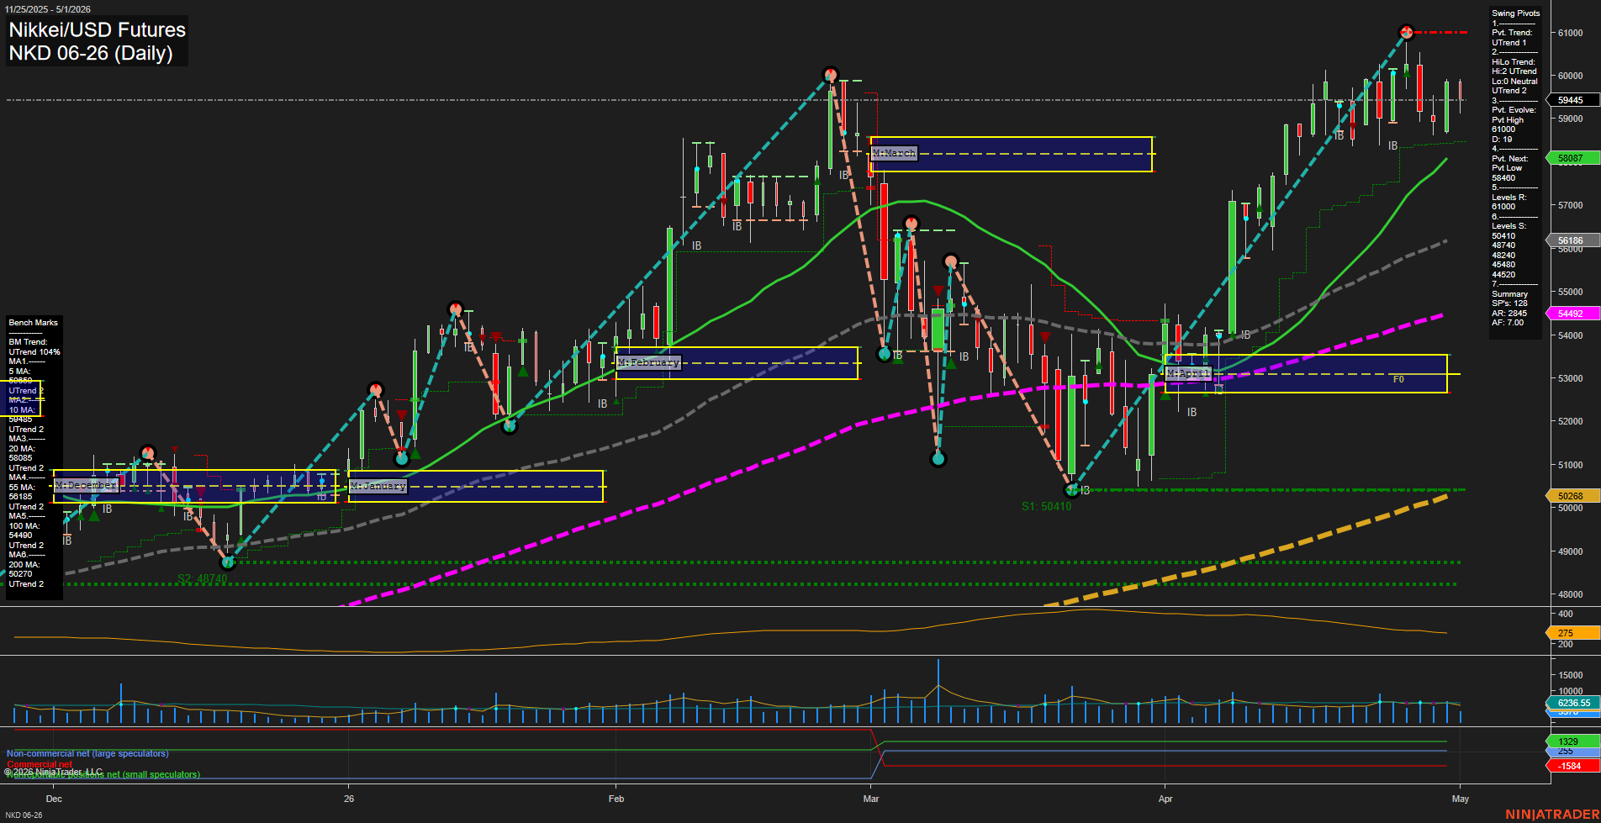Click the 11/25/2025 - 5/1/2026 date range
Screen dimensions: 1601x823
tap(48, 9)
